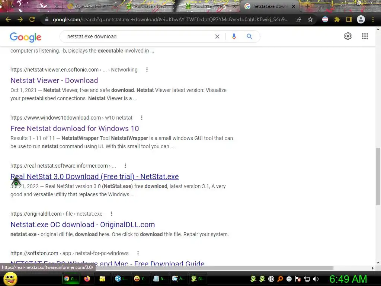The width and height of the screenshot is (381, 286).
Task: Launch Firefox from the taskbar
Action: coord(87,279)
